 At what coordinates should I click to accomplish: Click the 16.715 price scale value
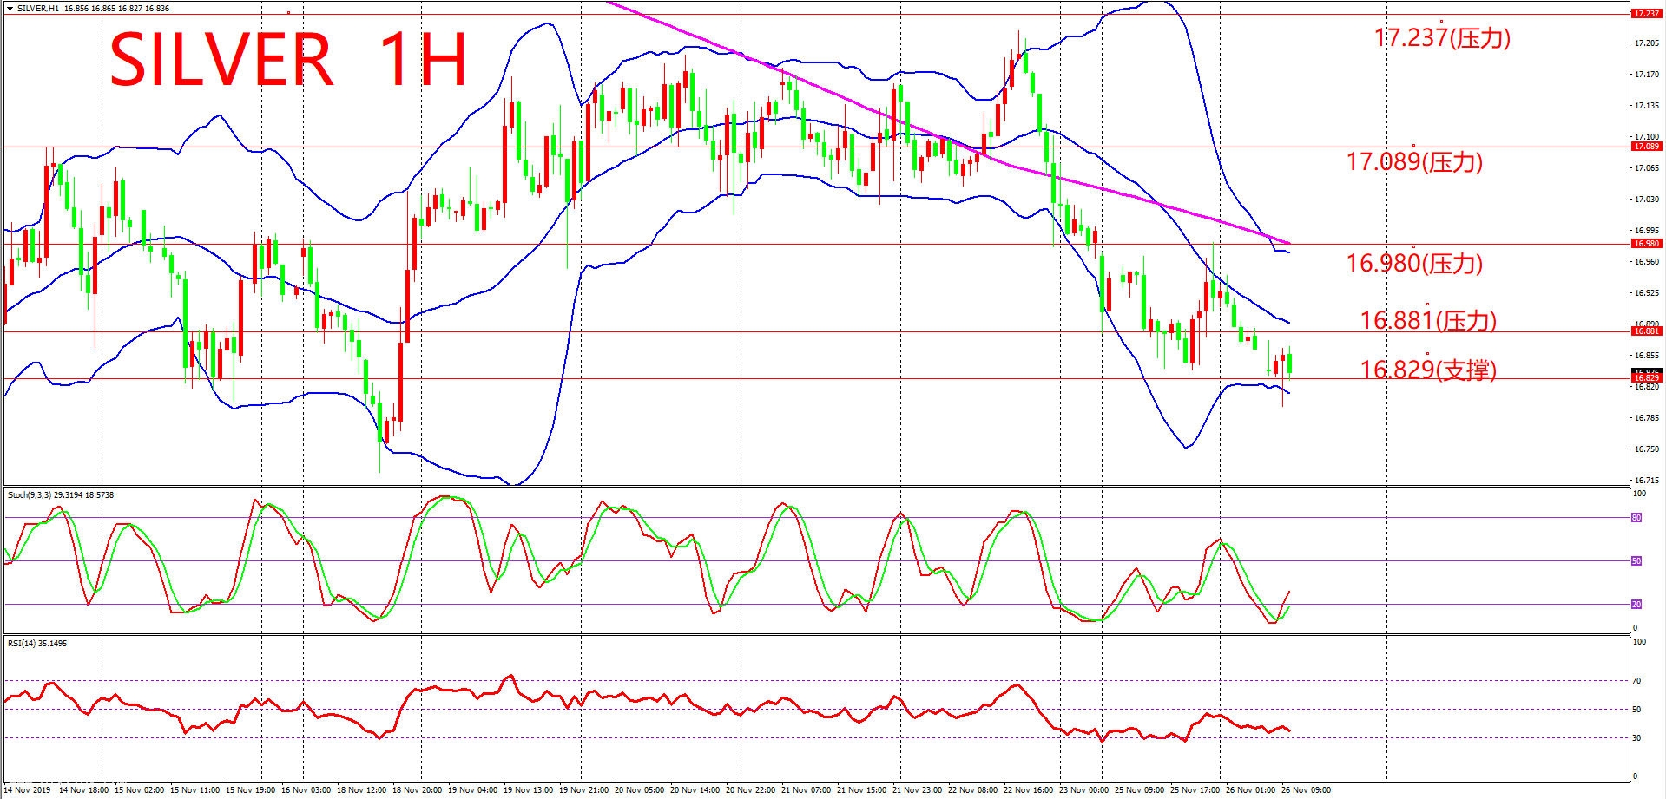[1646, 481]
